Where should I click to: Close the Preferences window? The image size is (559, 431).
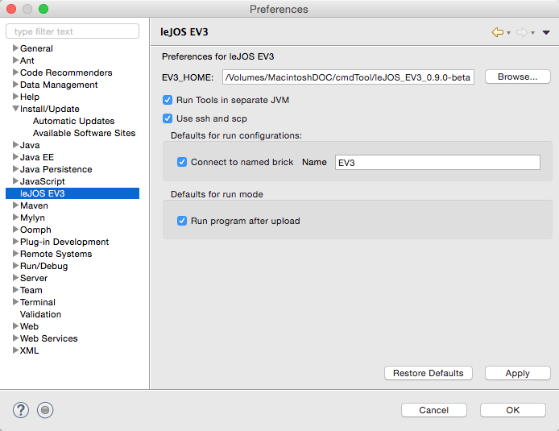click(x=11, y=9)
